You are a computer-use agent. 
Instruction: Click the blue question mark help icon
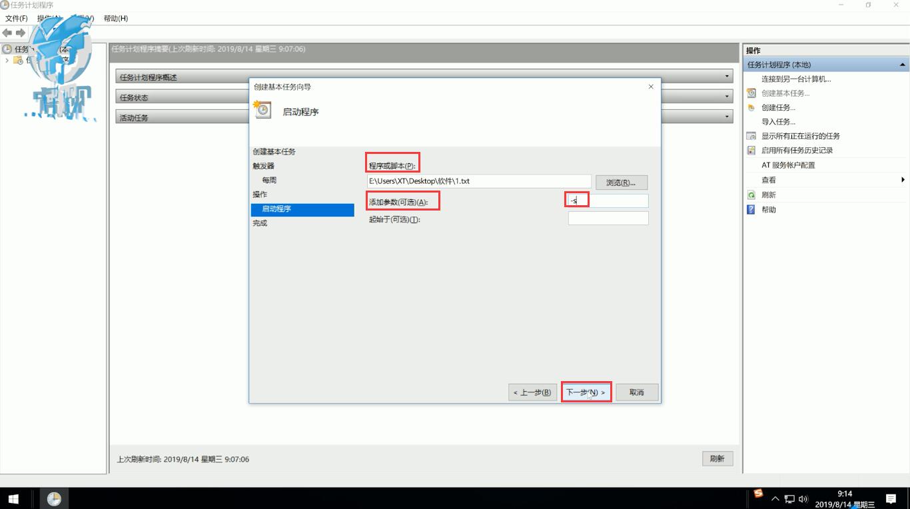click(751, 210)
